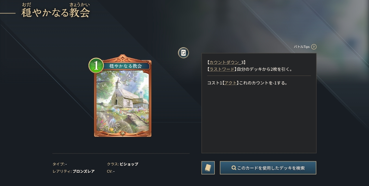The image size is (369, 186).
Task: Click the CV label
Action: coord(110,171)
